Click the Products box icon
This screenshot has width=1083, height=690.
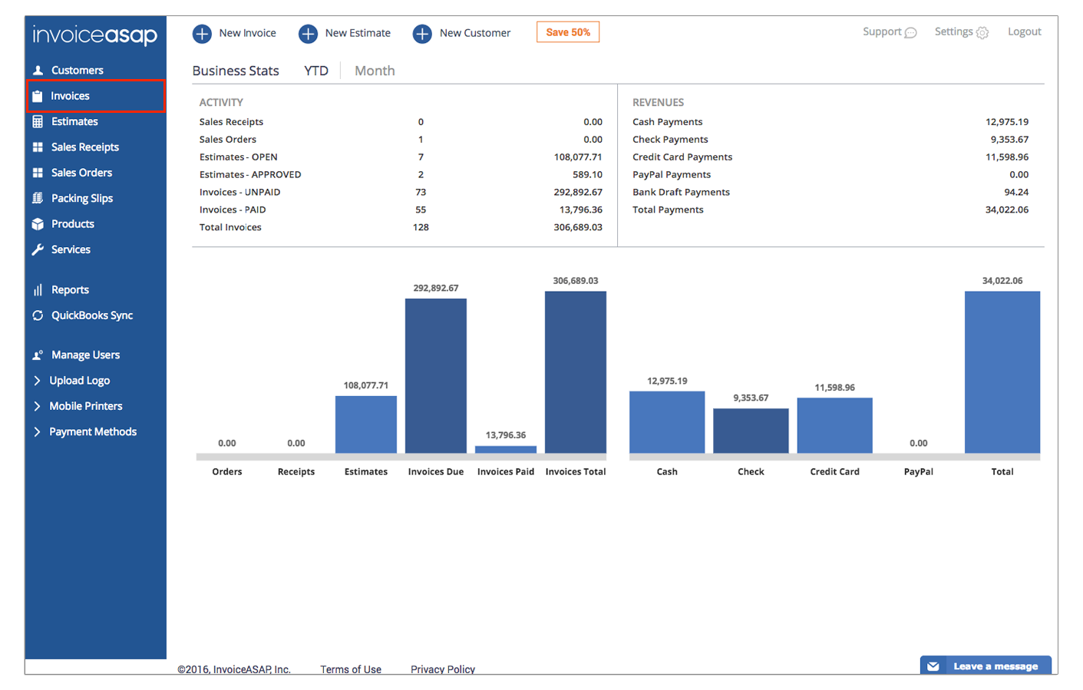pyautogui.click(x=38, y=224)
